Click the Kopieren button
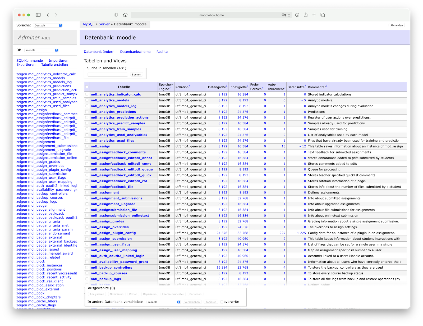Image resolution: width=423 pixels, height=326 pixels. pos(211,302)
